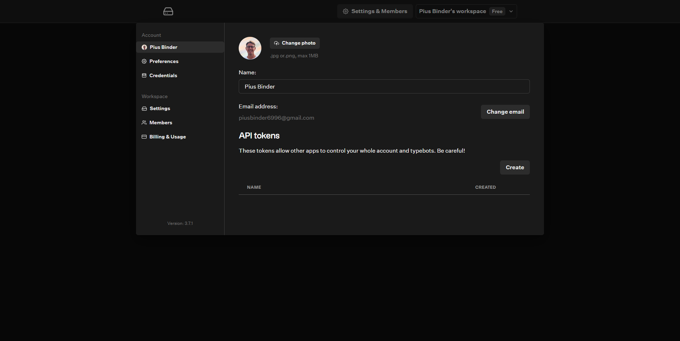The image size is (680, 341).
Task: Click the Name input field
Action: [x=384, y=86]
